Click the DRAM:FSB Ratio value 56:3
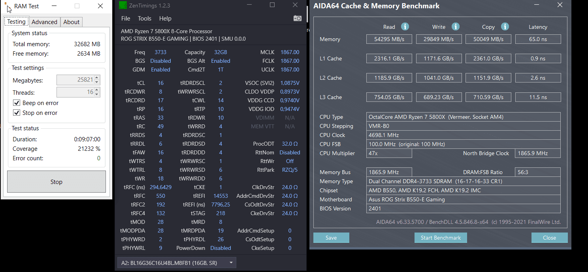 point(538,172)
